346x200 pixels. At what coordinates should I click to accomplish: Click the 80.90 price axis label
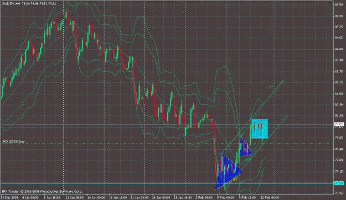[x=339, y=105]
